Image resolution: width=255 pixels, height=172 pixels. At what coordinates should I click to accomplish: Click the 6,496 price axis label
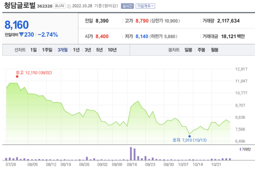click(240, 141)
